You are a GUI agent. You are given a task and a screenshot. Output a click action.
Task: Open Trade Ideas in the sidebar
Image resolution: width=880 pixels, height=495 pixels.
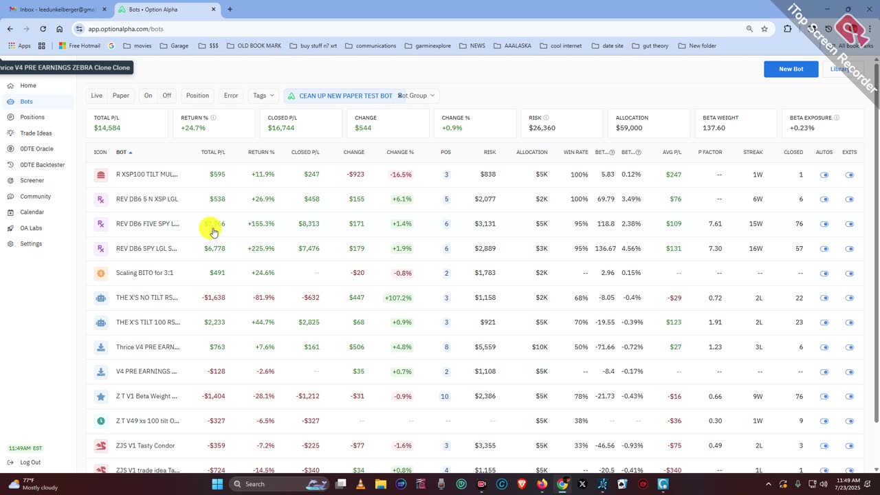36,133
